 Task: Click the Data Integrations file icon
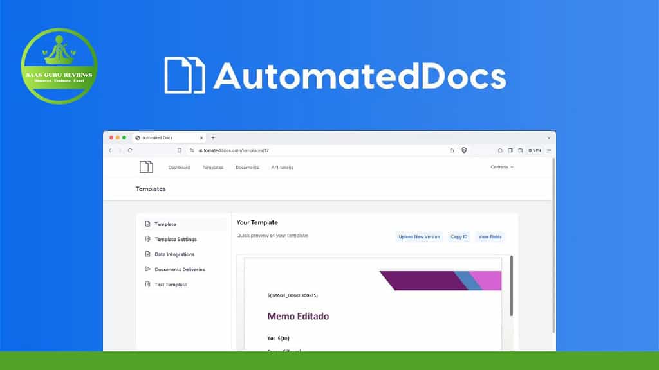tap(147, 254)
